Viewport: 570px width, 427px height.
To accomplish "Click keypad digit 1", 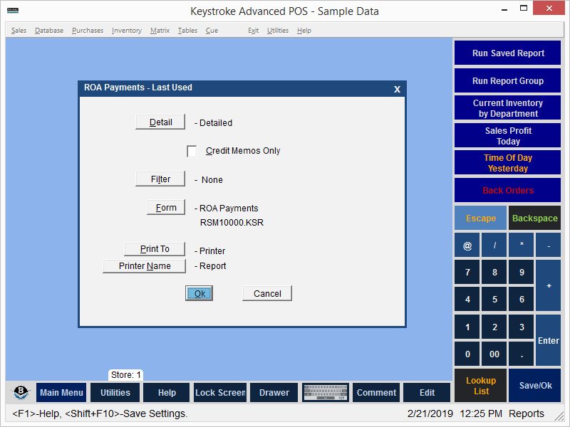I will click(x=467, y=327).
